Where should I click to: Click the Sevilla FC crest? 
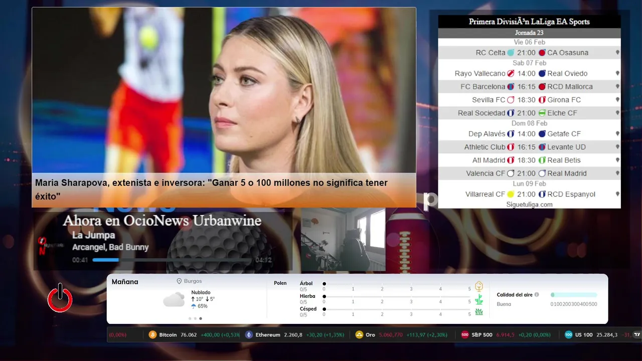click(511, 100)
